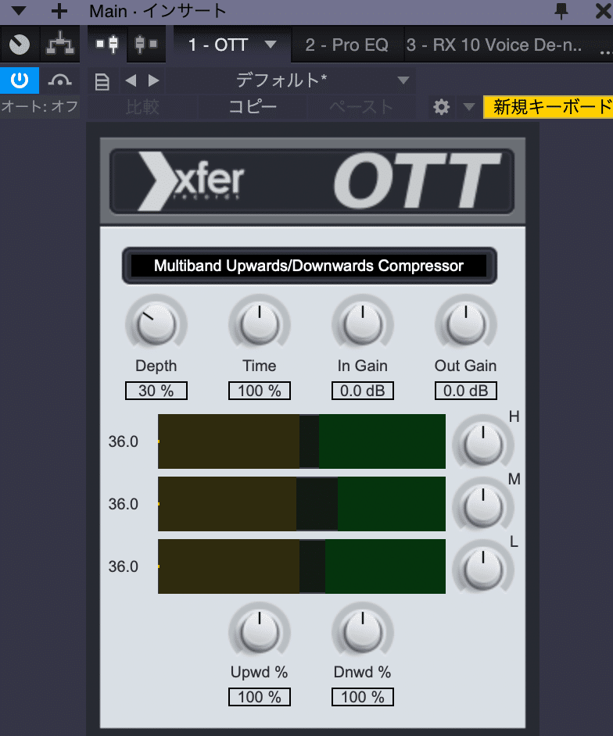Screen dimensions: 613x736
Task: Click the low band threshold meter
Action: [x=302, y=566]
